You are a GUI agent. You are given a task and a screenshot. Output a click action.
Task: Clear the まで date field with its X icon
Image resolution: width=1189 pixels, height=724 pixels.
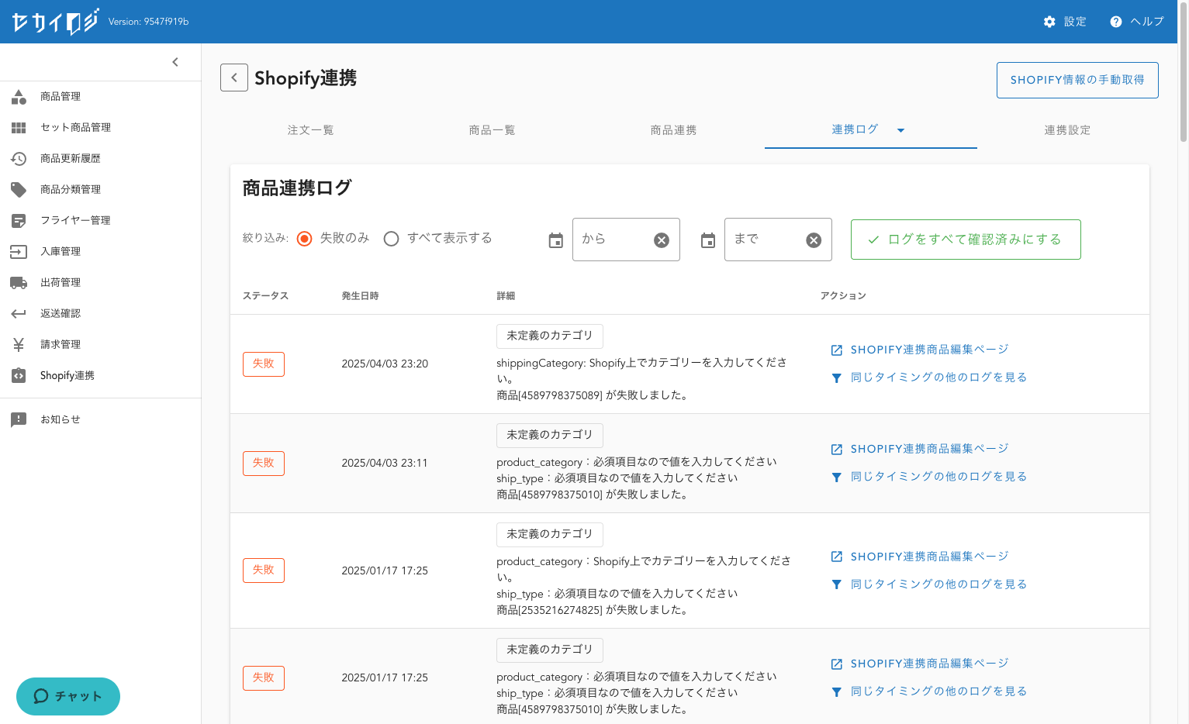coord(814,240)
